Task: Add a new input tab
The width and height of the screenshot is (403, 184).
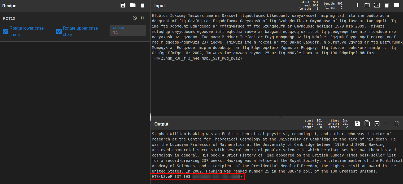Action: coord(357,5)
